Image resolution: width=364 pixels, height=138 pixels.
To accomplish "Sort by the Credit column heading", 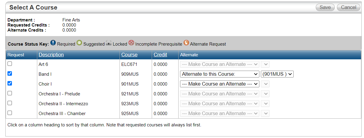I will pyautogui.click(x=160, y=55).
